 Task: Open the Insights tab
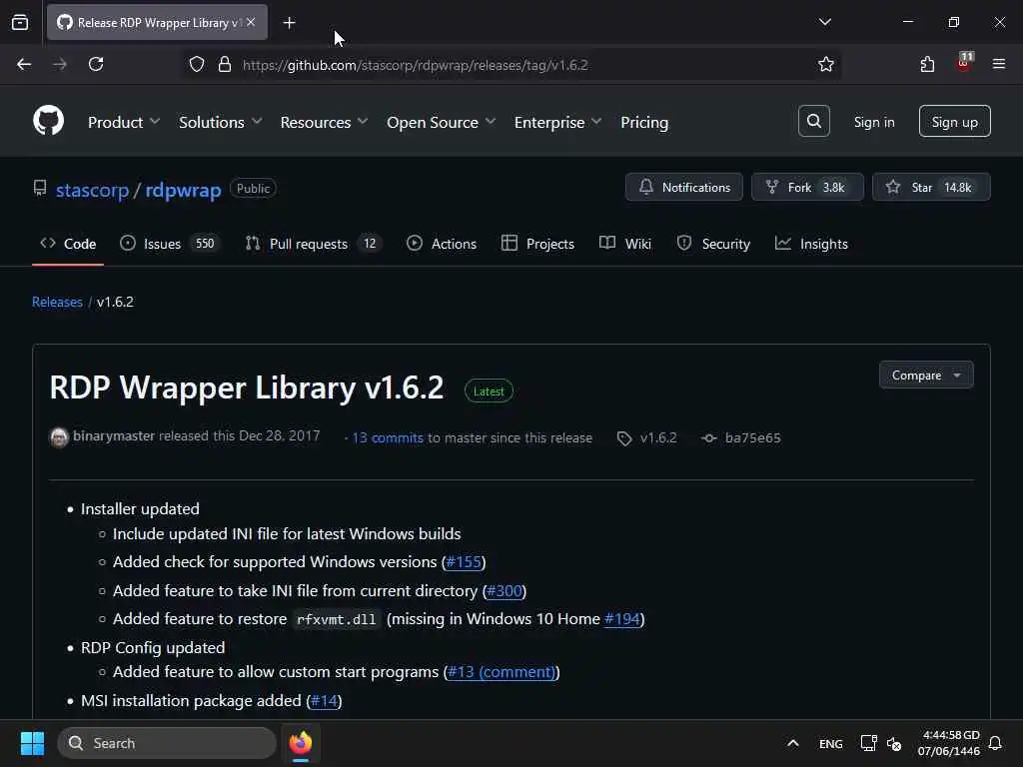point(811,244)
